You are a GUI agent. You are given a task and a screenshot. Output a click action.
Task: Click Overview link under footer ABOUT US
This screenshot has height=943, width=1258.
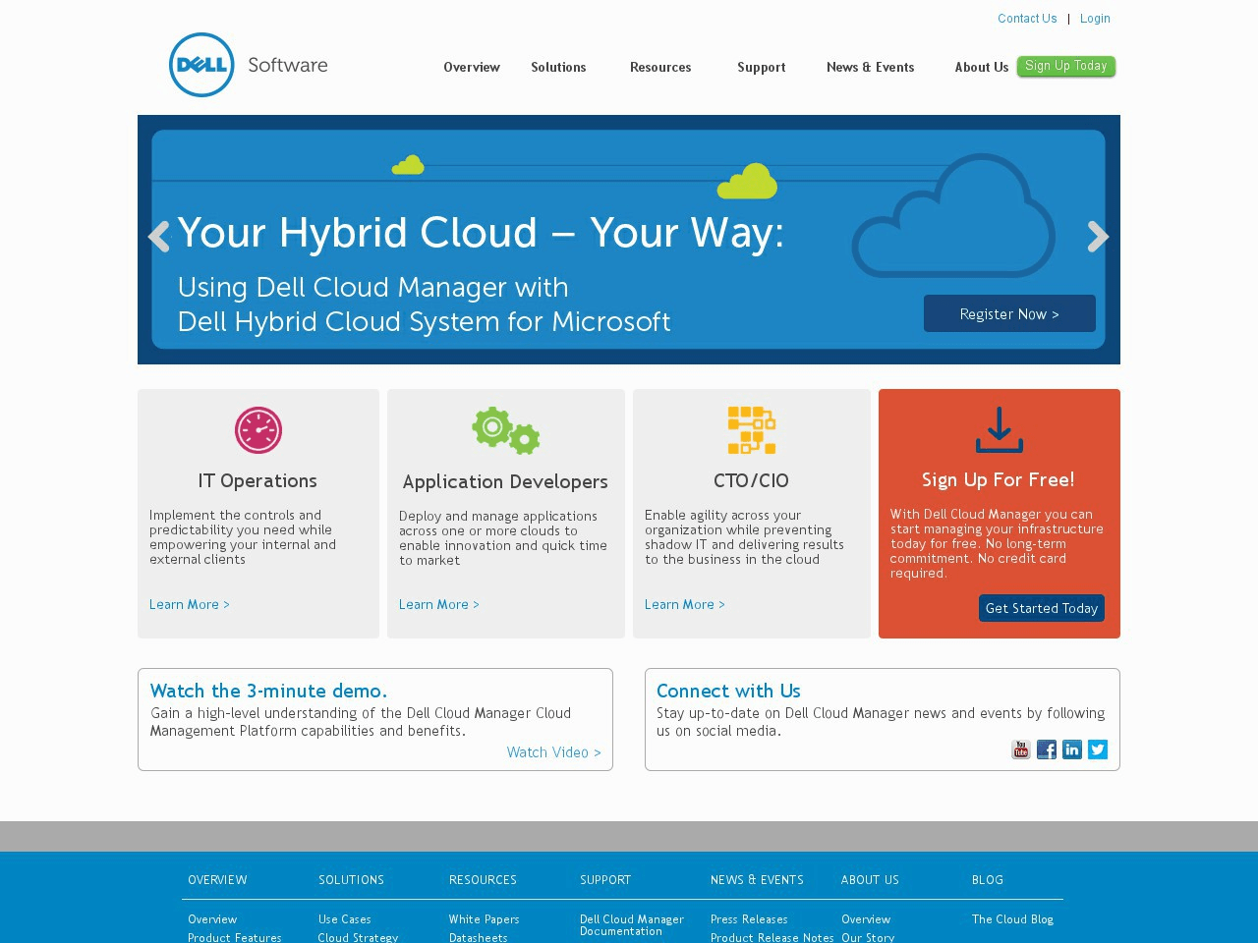click(x=866, y=919)
